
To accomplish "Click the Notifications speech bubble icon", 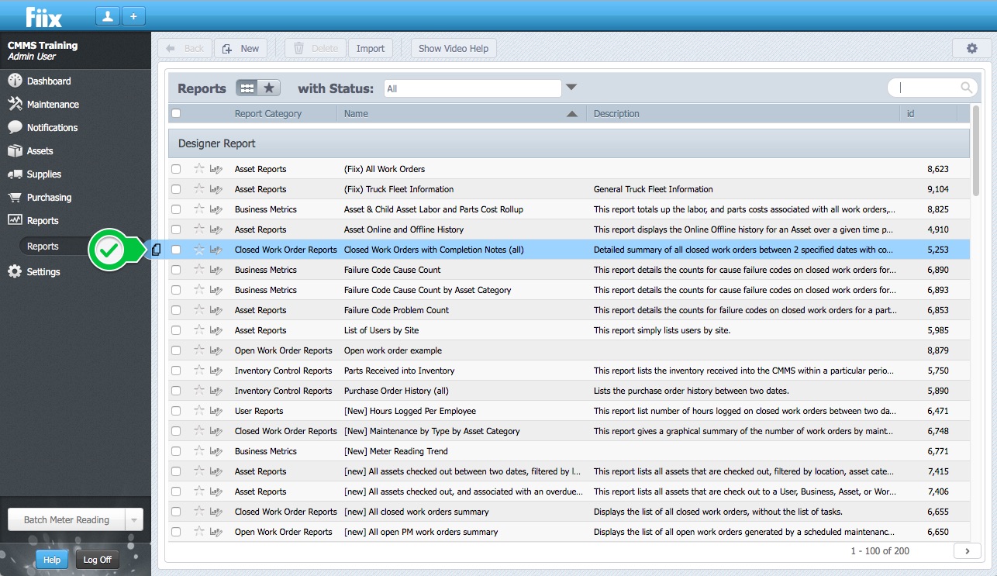I will point(15,127).
